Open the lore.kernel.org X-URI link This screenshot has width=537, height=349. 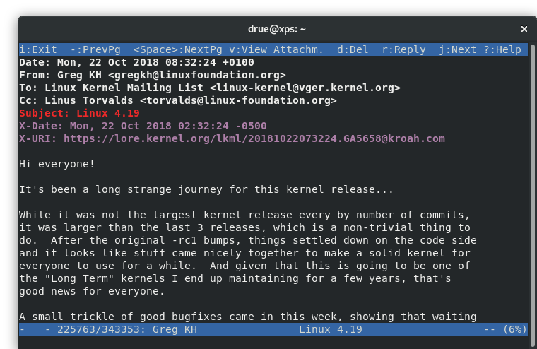click(x=254, y=138)
